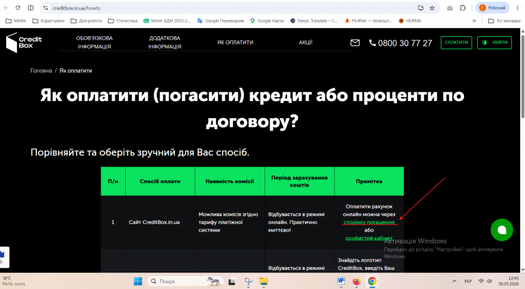Open site information icon in address bar
The width and height of the screenshot is (525, 289).
point(46,8)
